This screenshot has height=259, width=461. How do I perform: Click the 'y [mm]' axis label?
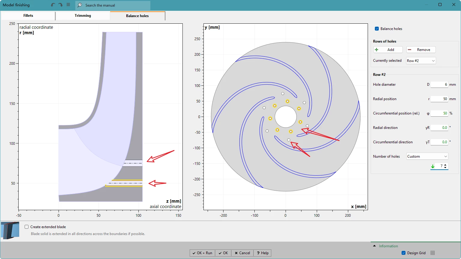pos(212,27)
